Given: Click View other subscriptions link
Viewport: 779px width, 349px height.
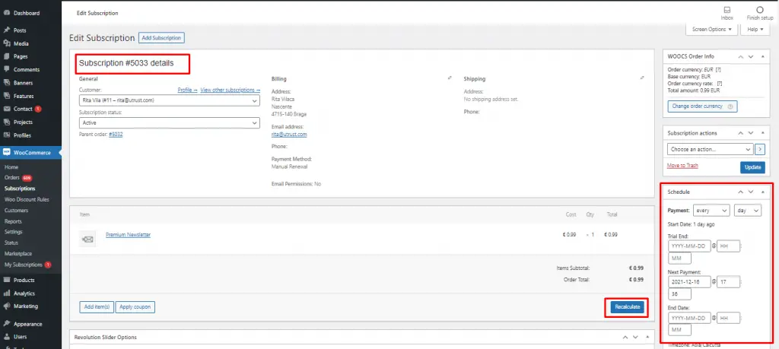Looking at the screenshot, I should tap(230, 90).
